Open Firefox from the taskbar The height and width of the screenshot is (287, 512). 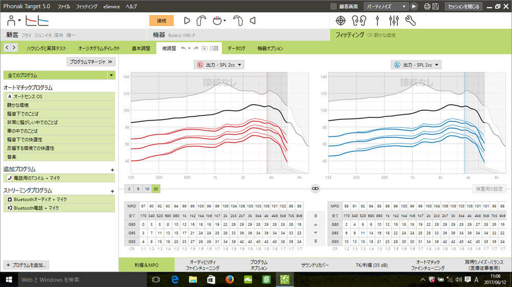(x=229, y=279)
